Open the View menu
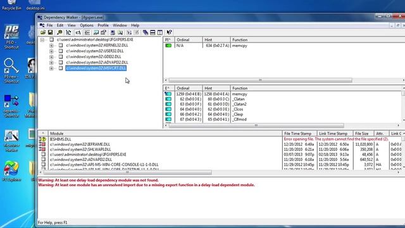Image resolution: width=405 pixels, height=228 pixels. tap(72, 25)
